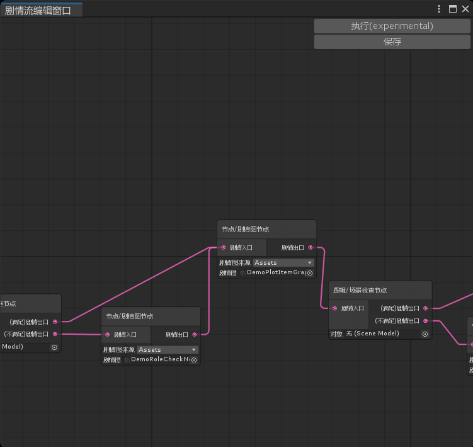
Task: Click object picker next to 无 (Scene Model)
Action: click(x=425, y=334)
